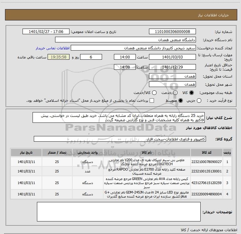The image size is (241, 234).
Task: Click the اطلاعات مجوزهای ارائه خدمت / کالا heading
Action: click(209, 230)
